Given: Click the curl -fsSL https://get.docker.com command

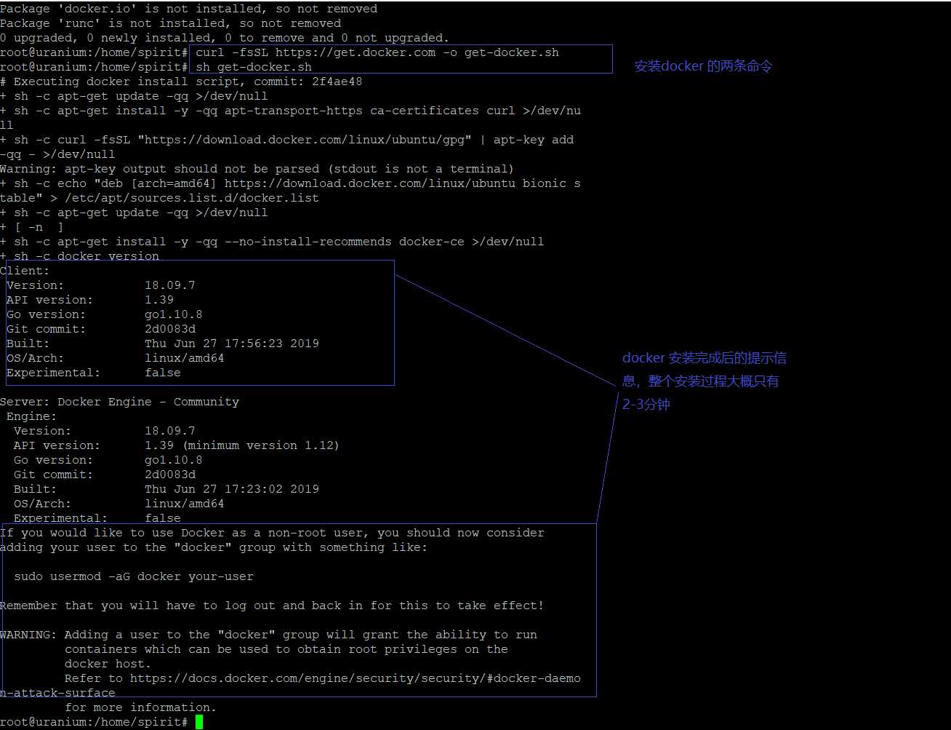Looking at the screenshot, I should click(x=377, y=52).
